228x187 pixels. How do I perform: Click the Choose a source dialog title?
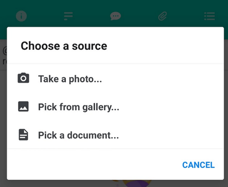pyautogui.click(x=64, y=46)
